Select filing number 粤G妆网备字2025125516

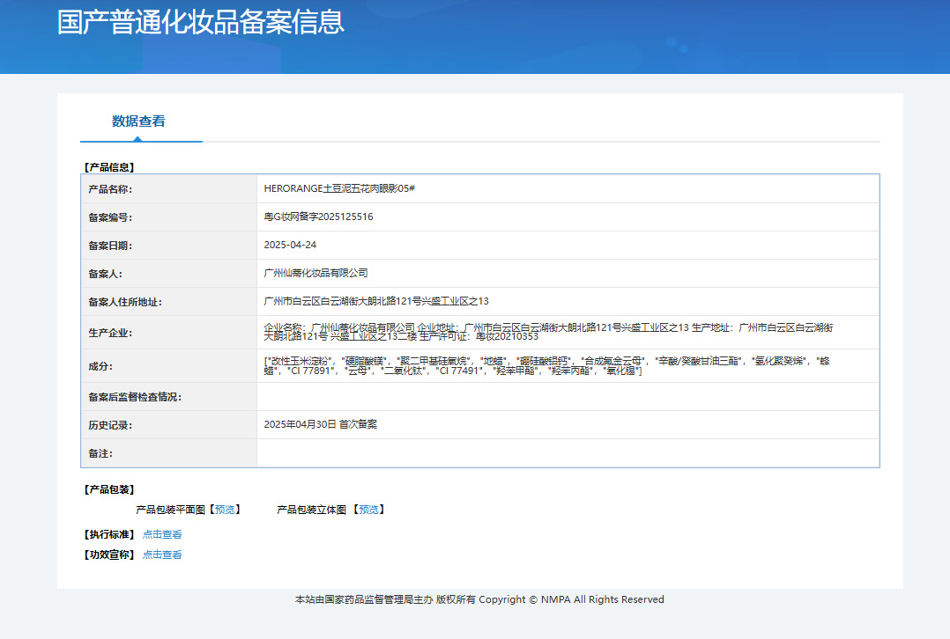318,217
